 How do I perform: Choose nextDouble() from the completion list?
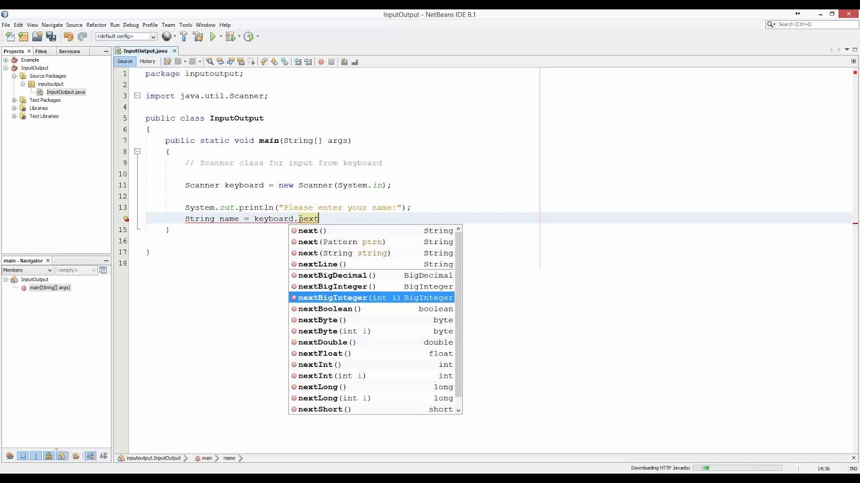(372, 342)
